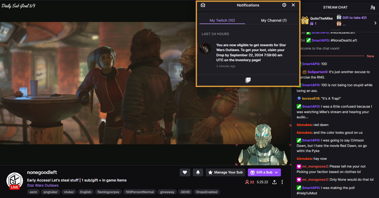Viewport: 379px width, 198px height.
Task: Click the gift box icon under QuiteTheMike
Action: click(312, 23)
